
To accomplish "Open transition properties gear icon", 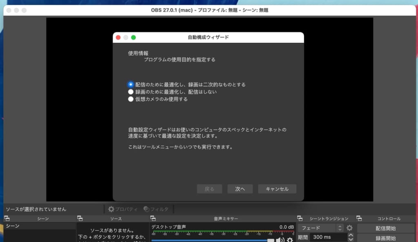I will 349,228.
